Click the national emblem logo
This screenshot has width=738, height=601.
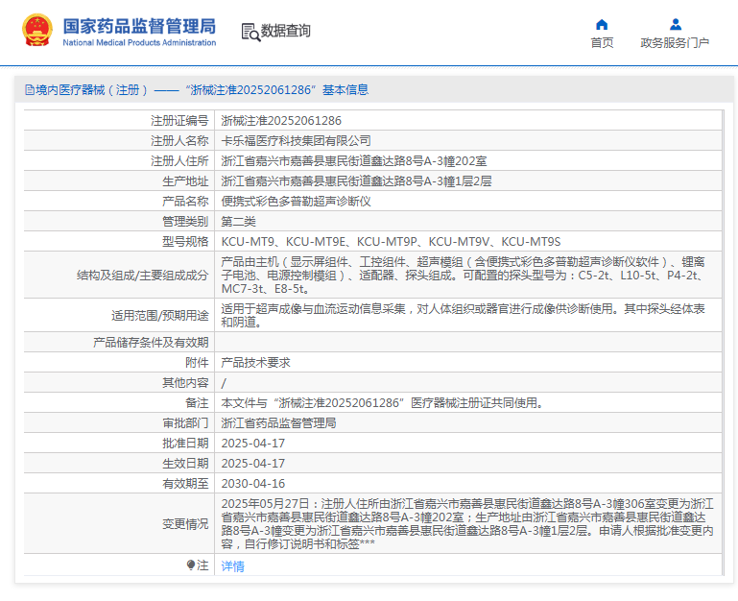coord(37,31)
